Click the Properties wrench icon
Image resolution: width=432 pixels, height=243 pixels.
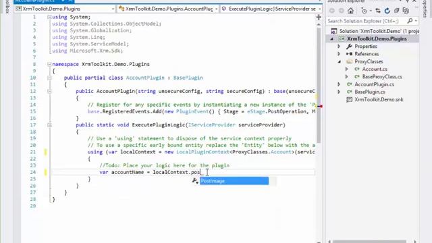tap(350, 47)
